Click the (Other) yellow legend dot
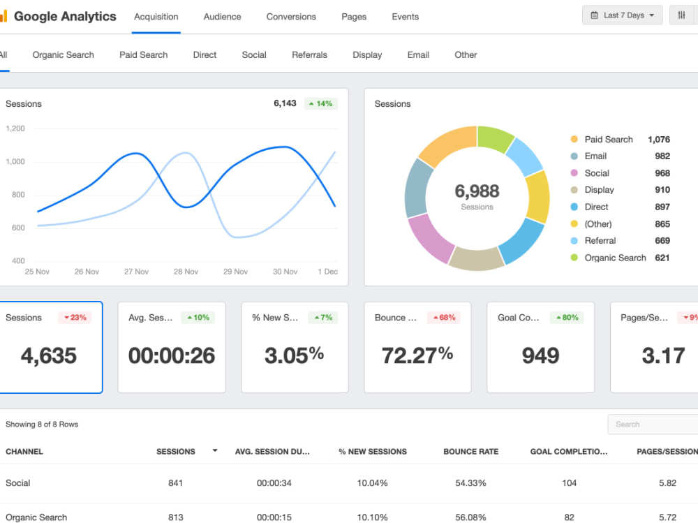The width and height of the screenshot is (698, 523). (574, 223)
